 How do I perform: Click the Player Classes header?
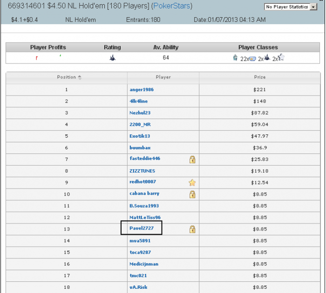(x=258, y=48)
